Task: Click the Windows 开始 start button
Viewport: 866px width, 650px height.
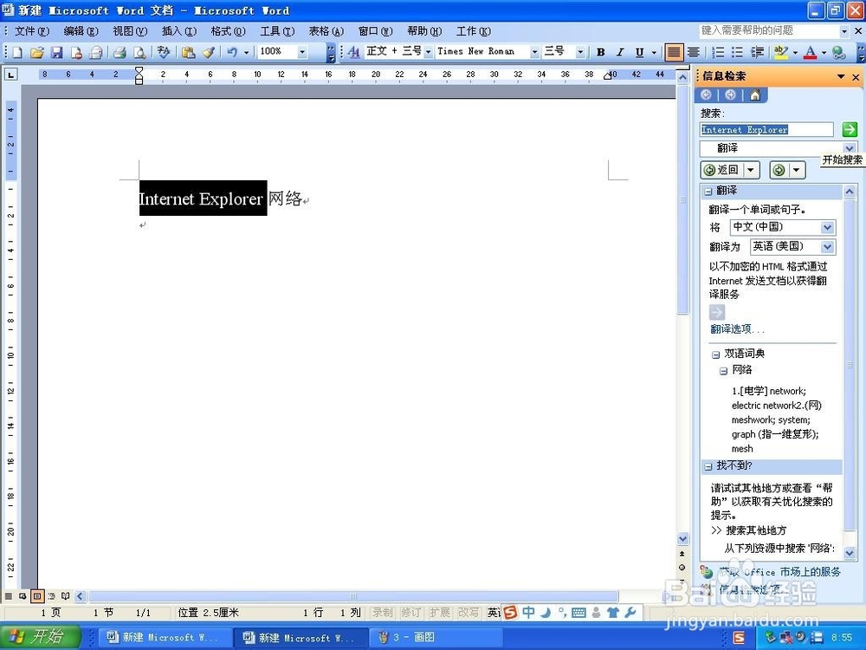Action: [x=41, y=637]
